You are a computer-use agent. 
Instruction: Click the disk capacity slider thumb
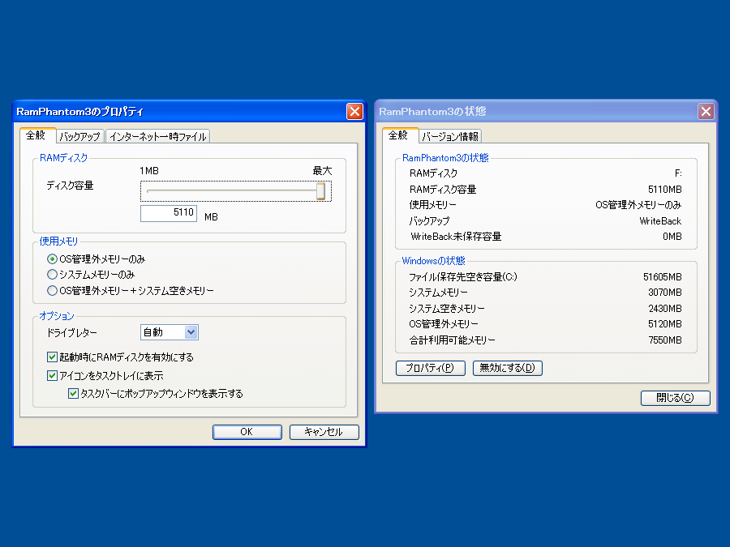click(x=320, y=190)
